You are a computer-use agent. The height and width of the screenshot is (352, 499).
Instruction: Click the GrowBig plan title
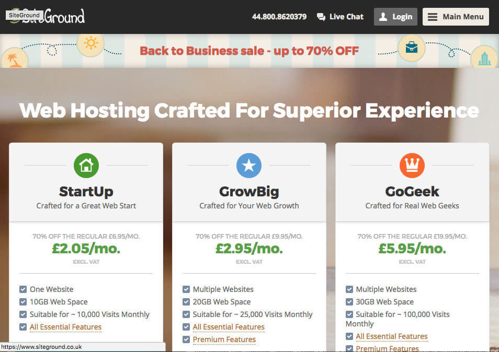click(x=249, y=192)
